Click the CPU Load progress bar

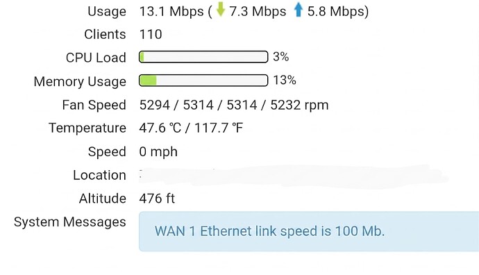[203, 57]
